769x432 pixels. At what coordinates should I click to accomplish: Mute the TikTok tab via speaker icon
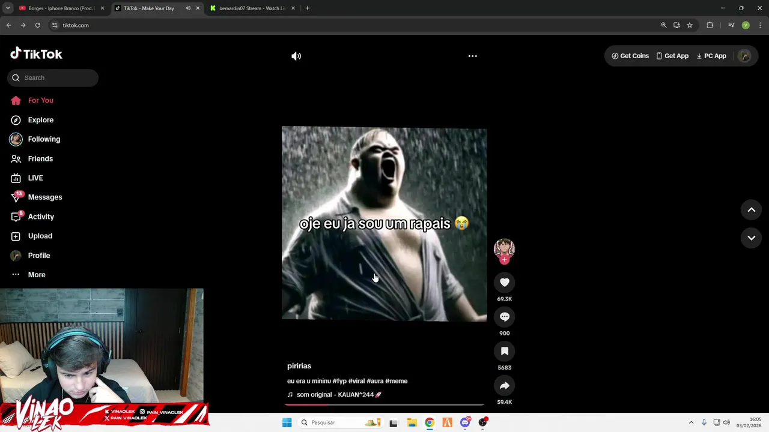pyautogui.click(x=188, y=8)
